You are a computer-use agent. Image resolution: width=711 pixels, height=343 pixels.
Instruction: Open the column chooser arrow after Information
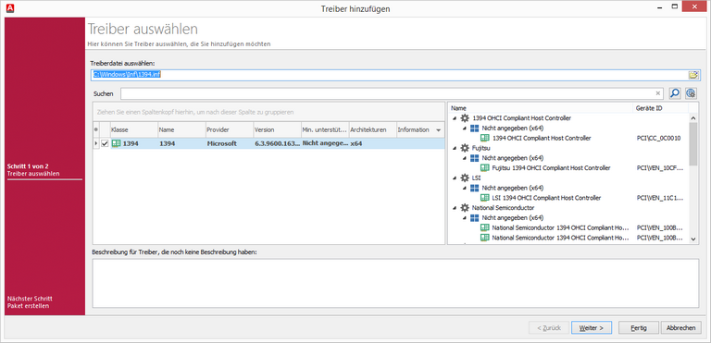point(438,130)
